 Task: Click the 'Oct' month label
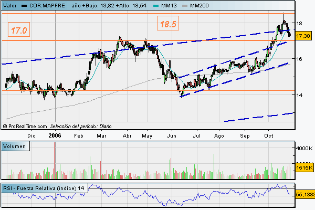pyautogui.click(x=269, y=136)
